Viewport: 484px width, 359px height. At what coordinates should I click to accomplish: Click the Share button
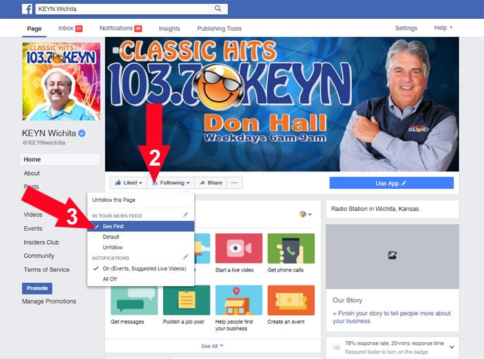coord(210,183)
